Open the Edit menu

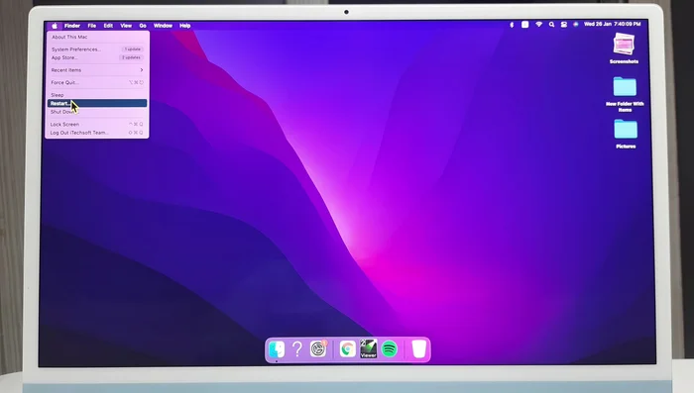pyautogui.click(x=108, y=26)
